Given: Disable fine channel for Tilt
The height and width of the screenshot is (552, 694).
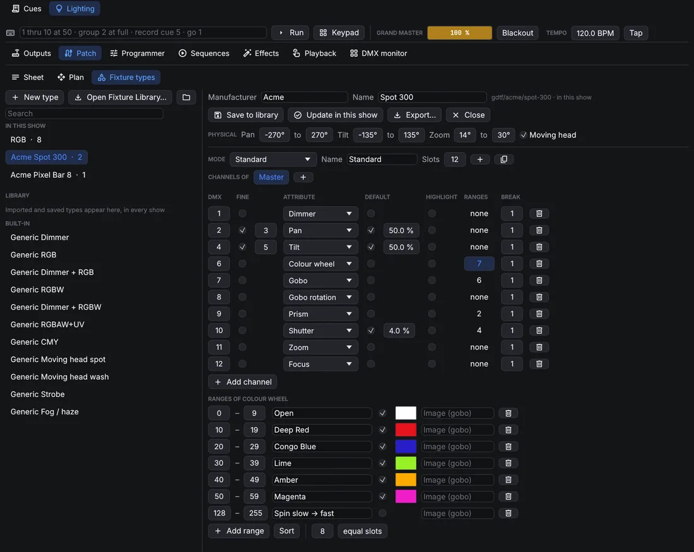Looking at the screenshot, I should pyautogui.click(x=242, y=247).
